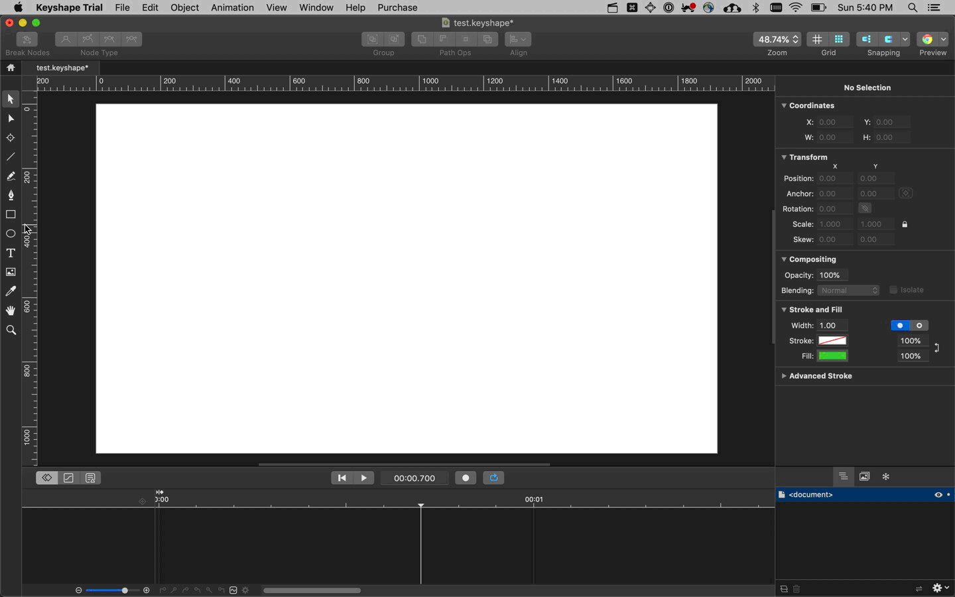Viewport: 955px width, 597px height.
Task: Toggle the scale proportion lock
Action: click(x=905, y=224)
